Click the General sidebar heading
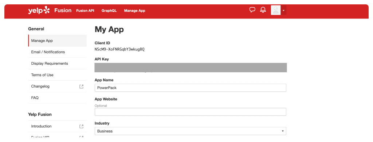 point(36,29)
